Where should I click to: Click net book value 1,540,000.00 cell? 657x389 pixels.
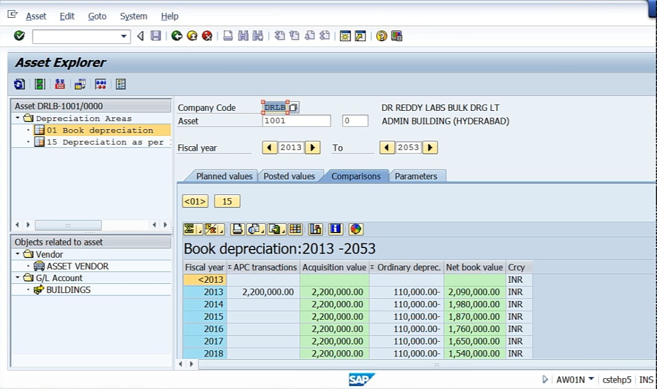475,354
